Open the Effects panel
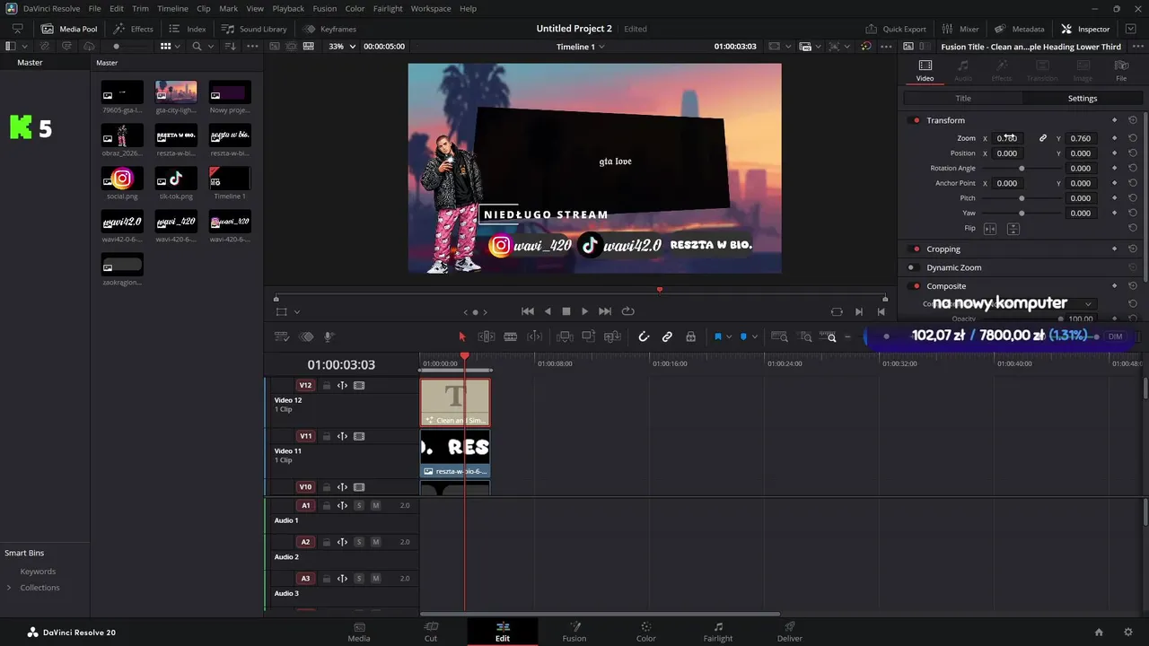Viewport: 1149px width, 646px height. point(133,29)
